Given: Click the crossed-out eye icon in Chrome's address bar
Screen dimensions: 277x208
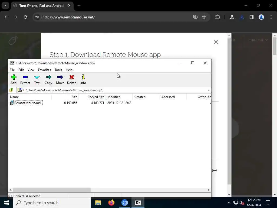Looking at the screenshot, I should click(195, 17).
